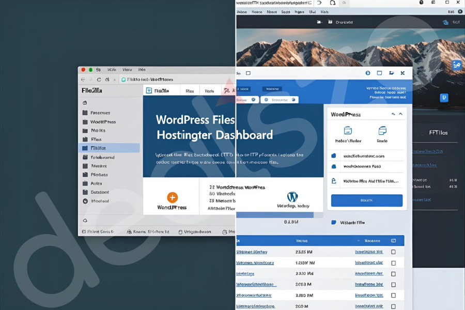The height and width of the screenshot is (310, 465).
Task: Click the globe icon in the background window's title bar
Action: point(422,3)
